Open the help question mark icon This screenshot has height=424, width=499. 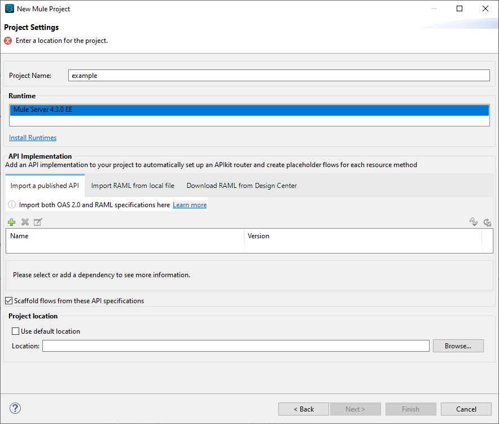click(x=15, y=408)
